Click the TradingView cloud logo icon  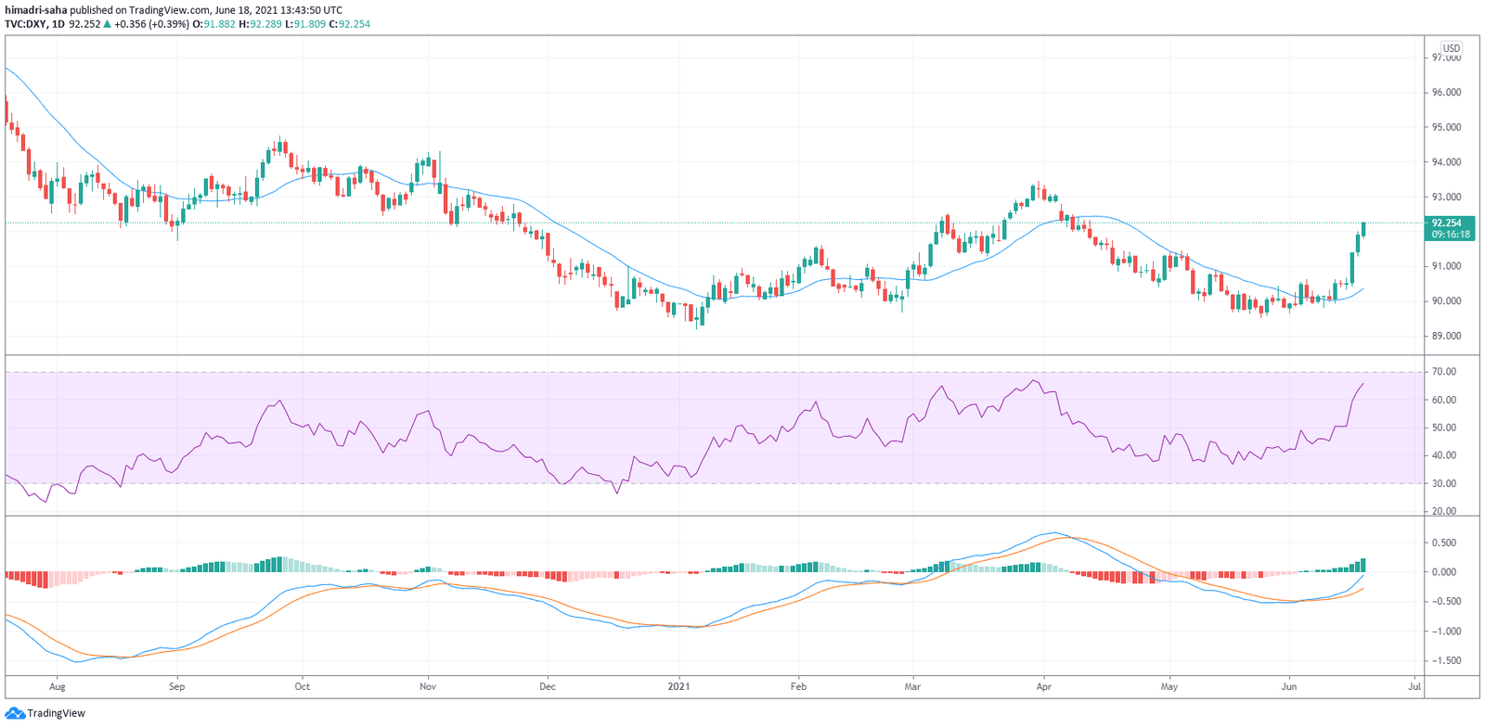(x=14, y=713)
